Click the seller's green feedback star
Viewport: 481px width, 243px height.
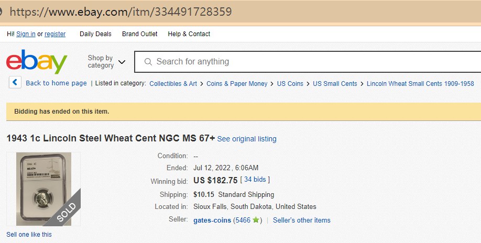pos(256,220)
